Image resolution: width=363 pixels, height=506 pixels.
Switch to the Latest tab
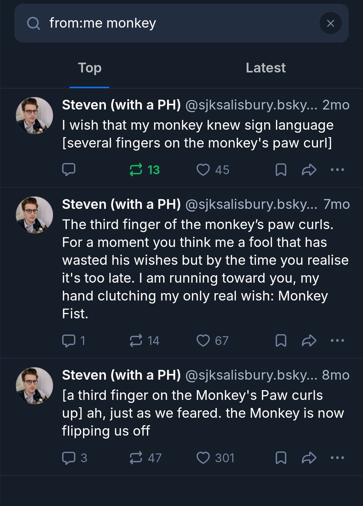[266, 68]
